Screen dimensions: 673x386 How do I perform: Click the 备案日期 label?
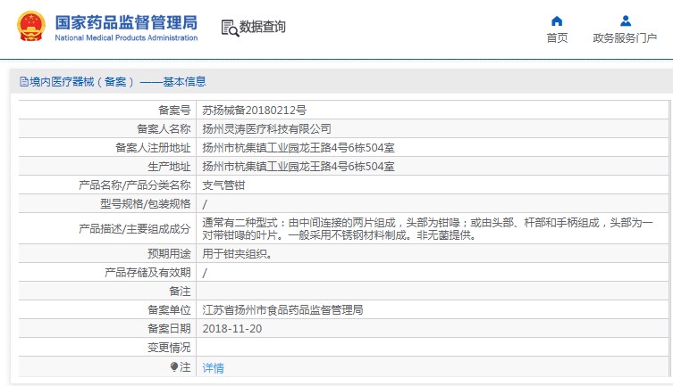[x=169, y=329]
